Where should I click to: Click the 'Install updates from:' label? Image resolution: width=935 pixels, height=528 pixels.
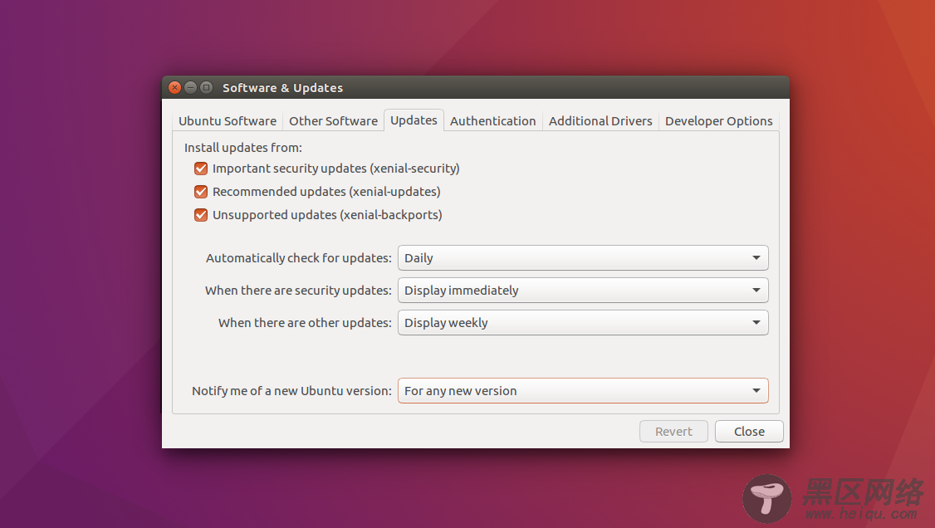[x=243, y=148]
